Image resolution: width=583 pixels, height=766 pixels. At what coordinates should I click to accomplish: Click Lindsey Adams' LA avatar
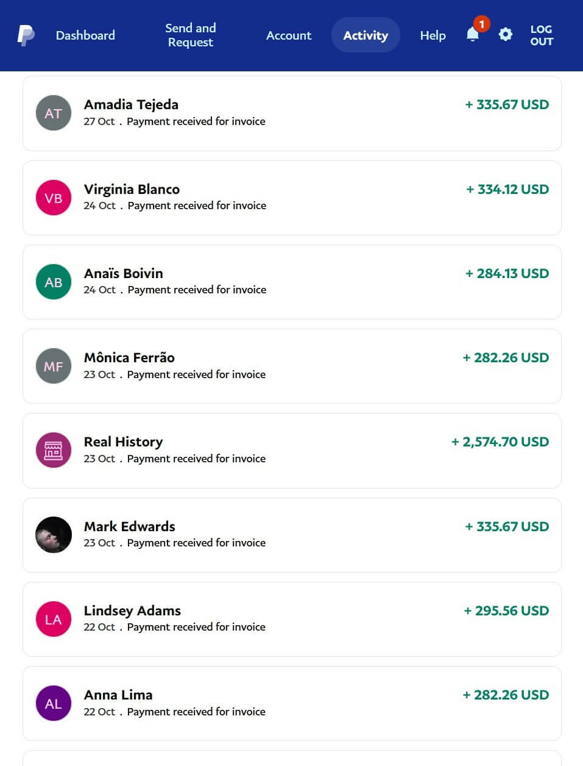tap(54, 619)
